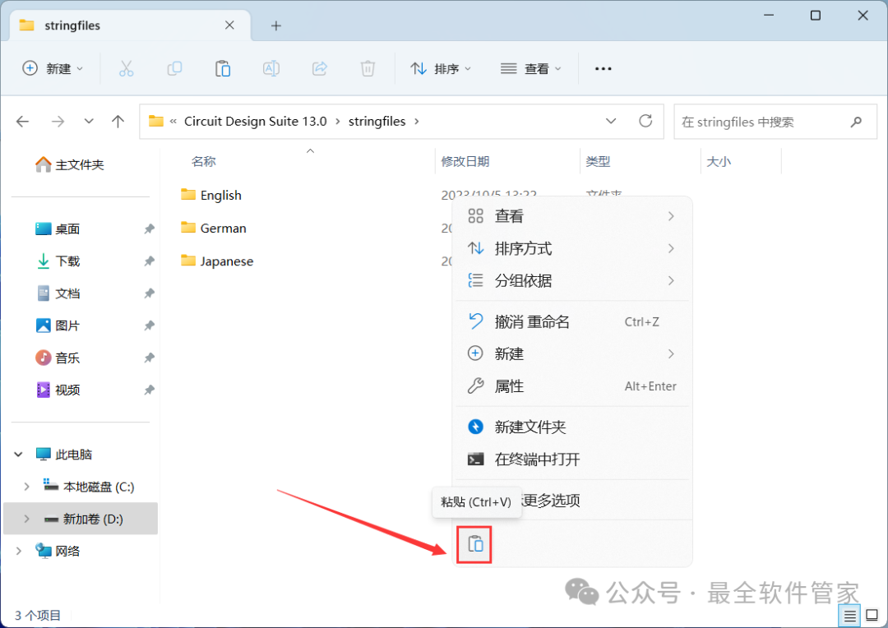This screenshot has width=888, height=628.
Task: Collapse the 此电脑 tree node
Action: pos(18,455)
